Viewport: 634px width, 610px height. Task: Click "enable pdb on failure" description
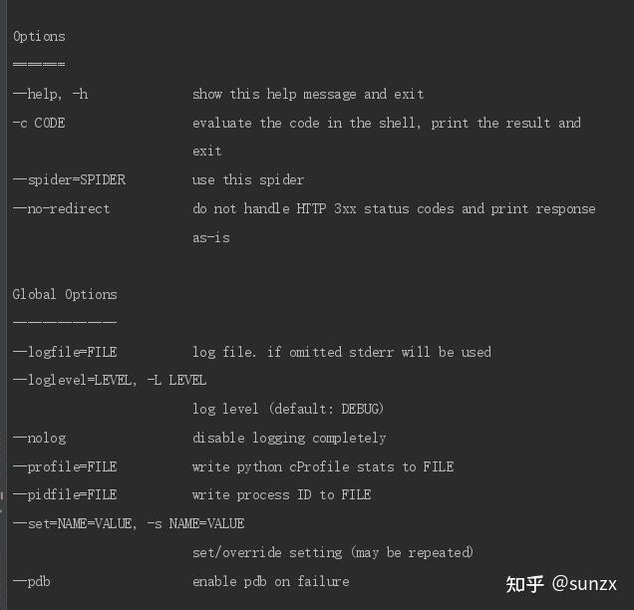271,581
